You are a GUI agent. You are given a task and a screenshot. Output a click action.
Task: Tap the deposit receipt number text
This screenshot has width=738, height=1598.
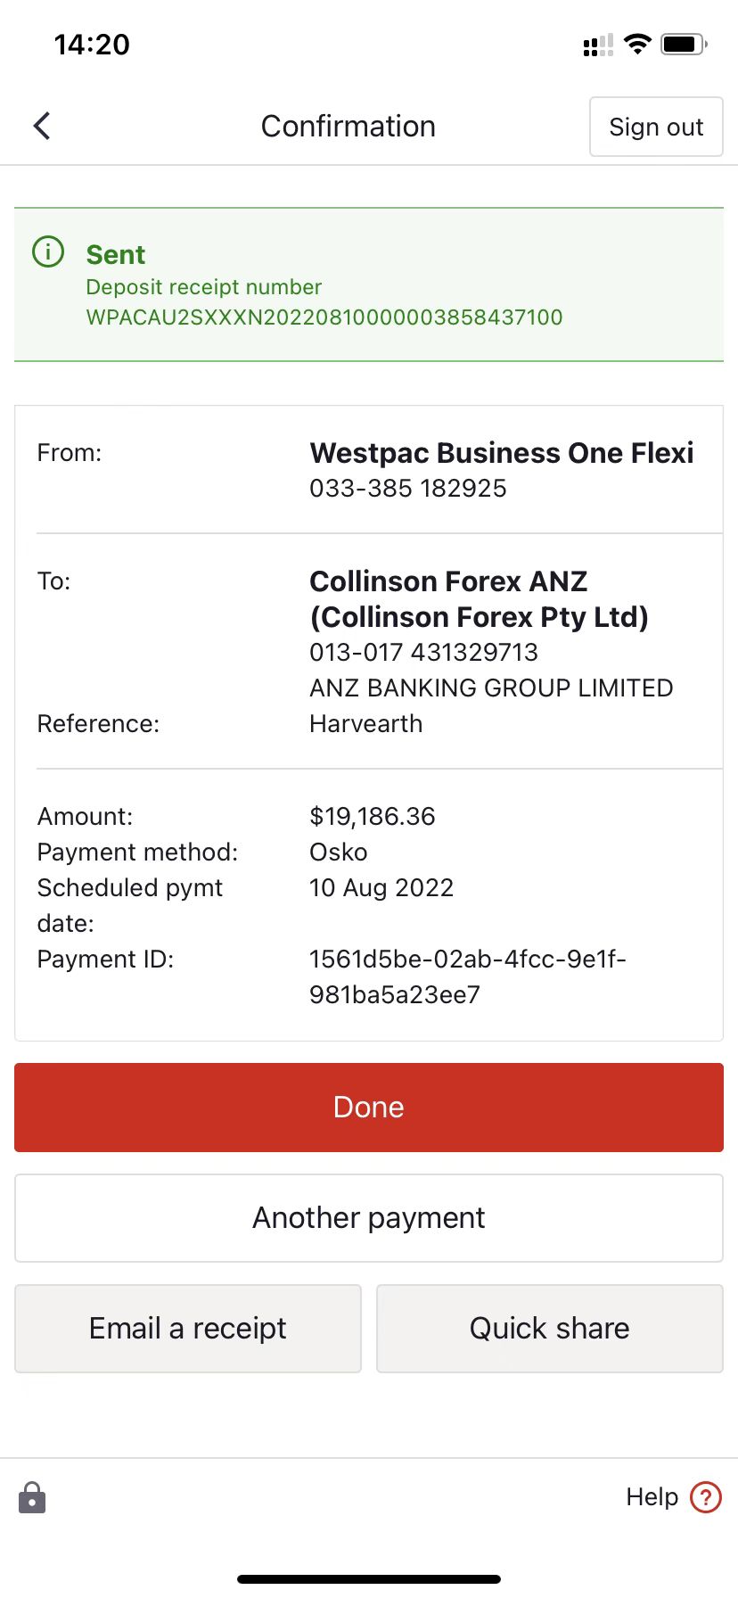pyautogui.click(x=324, y=317)
